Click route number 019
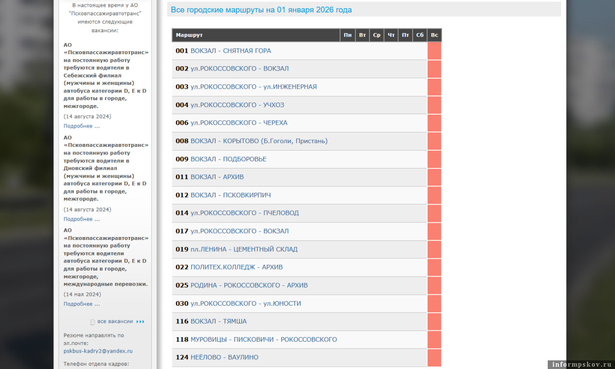The height and width of the screenshot is (369, 615). click(182, 250)
